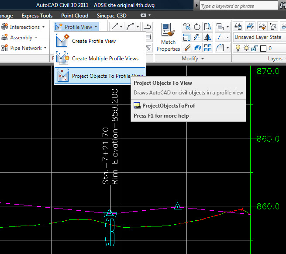Select the Scale tool
Screen dimensions: 286x254
(x=187, y=38)
